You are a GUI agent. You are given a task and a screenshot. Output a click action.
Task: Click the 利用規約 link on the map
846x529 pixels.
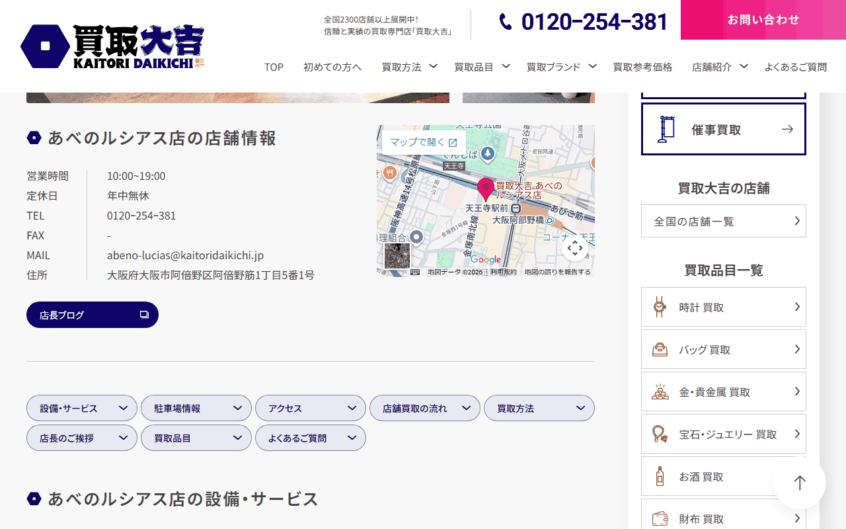pyautogui.click(x=504, y=272)
